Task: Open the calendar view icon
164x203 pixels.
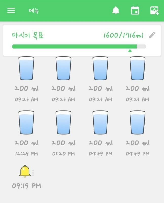Action: point(135,11)
